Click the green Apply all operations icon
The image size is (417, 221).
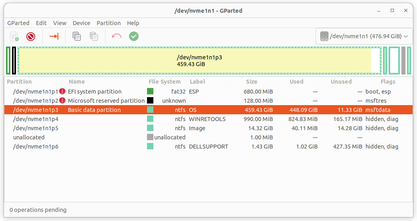(134, 37)
